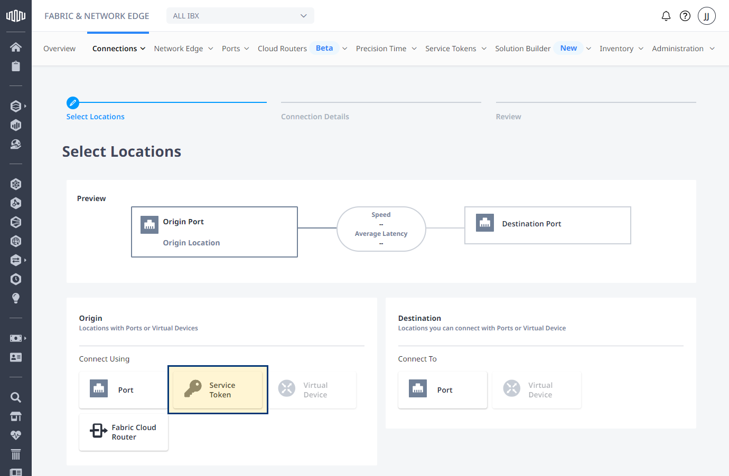Viewport: 729px width, 476px height.
Task: Select Virtual Device under Origin
Action: [x=312, y=390]
